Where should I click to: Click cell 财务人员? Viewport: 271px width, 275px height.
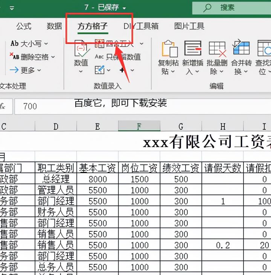click(x=56, y=212)
